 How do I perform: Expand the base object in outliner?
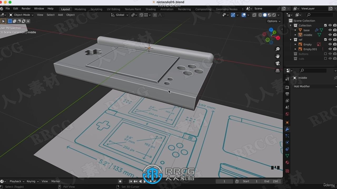(295, 30)
